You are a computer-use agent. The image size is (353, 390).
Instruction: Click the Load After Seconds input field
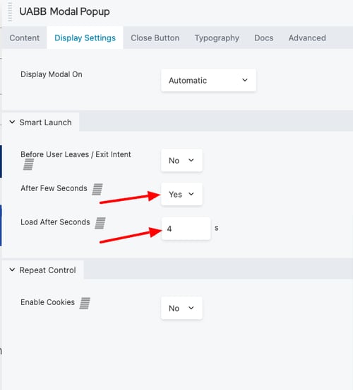186,229
